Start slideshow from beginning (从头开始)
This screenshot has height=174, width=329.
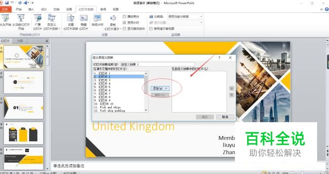(5, 20)
